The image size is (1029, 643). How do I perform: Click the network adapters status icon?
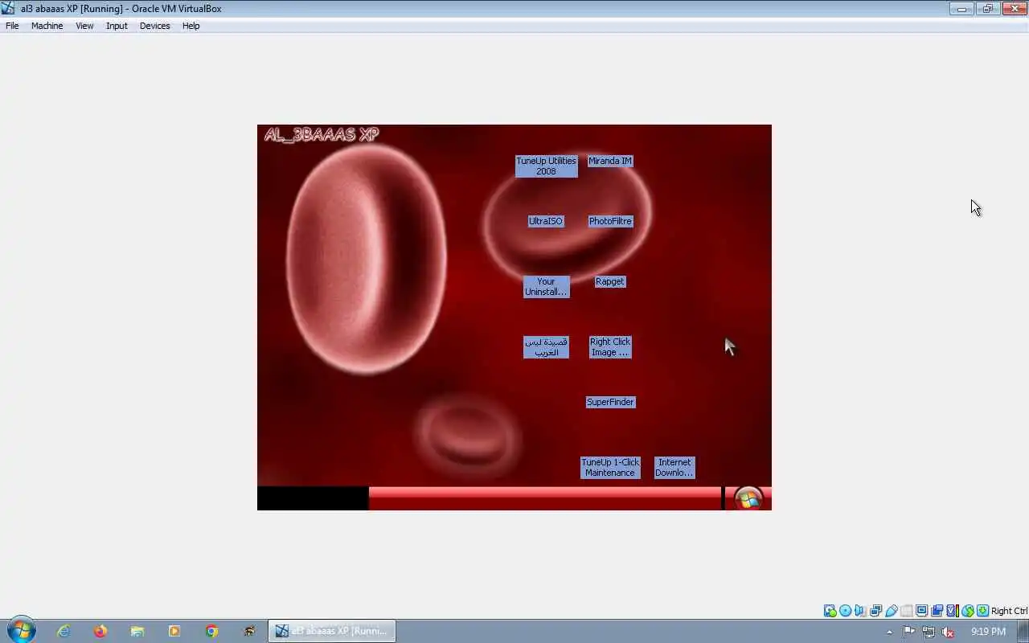point(875,611)
